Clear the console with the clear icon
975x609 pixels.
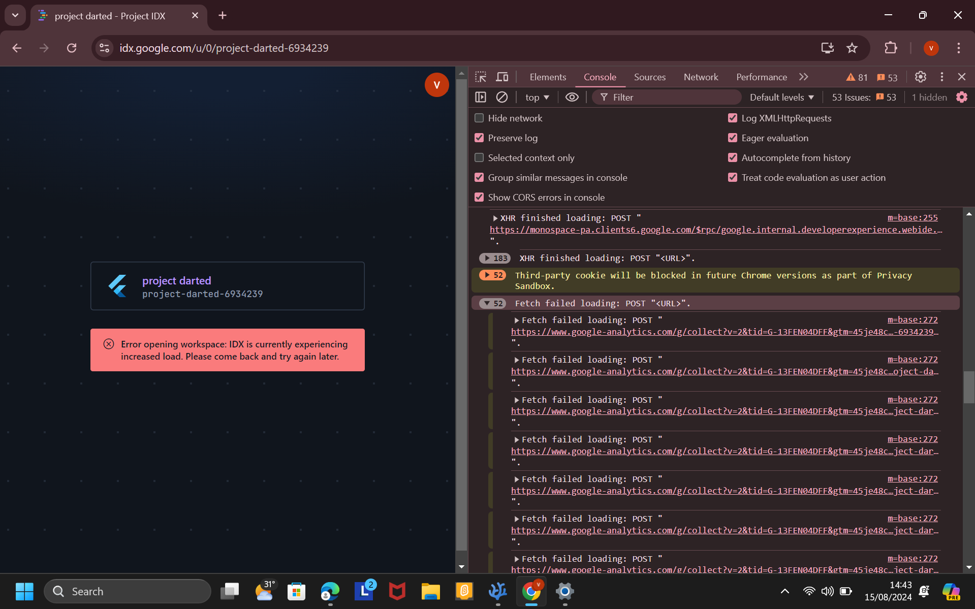tap(501, 97)
